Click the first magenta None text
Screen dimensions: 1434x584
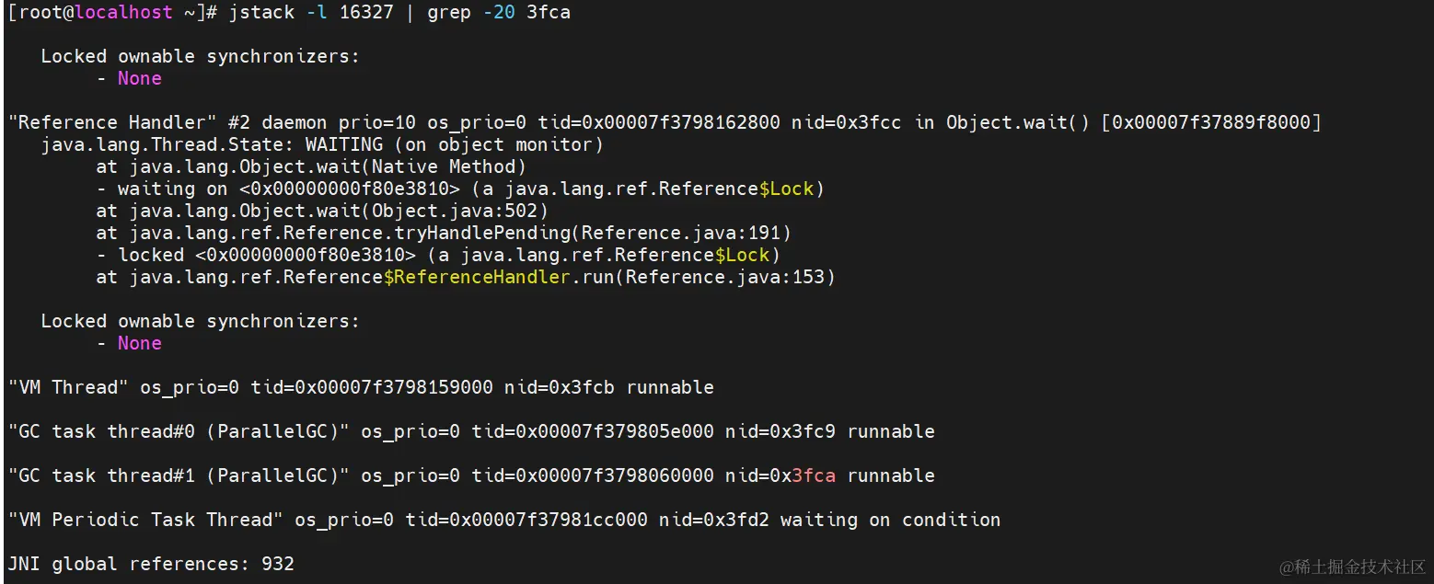point(140,78)
